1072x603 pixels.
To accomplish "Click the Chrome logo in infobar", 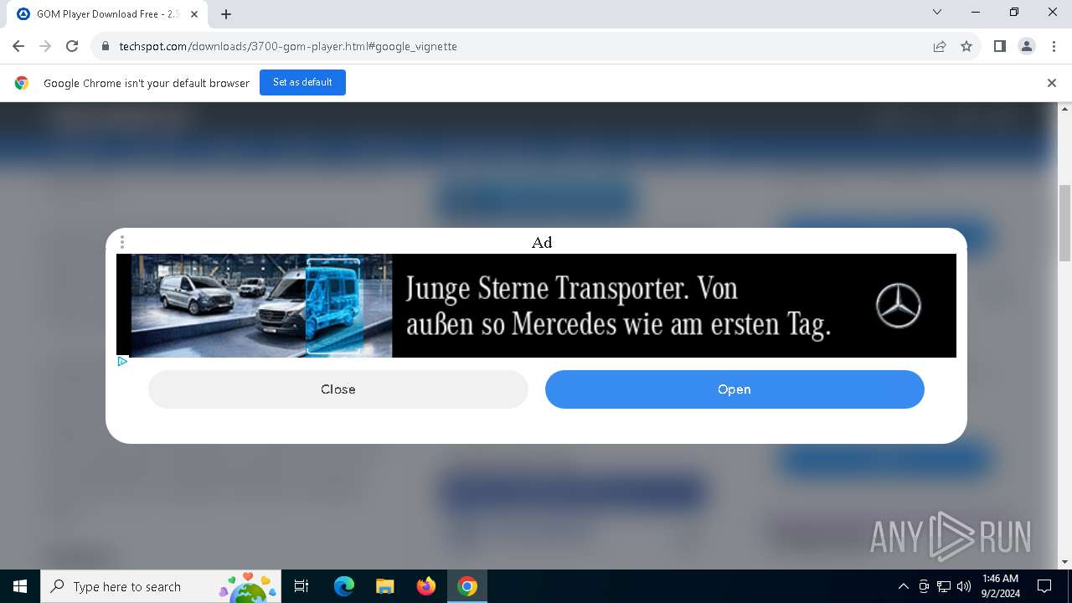I will tap(22, 83).
